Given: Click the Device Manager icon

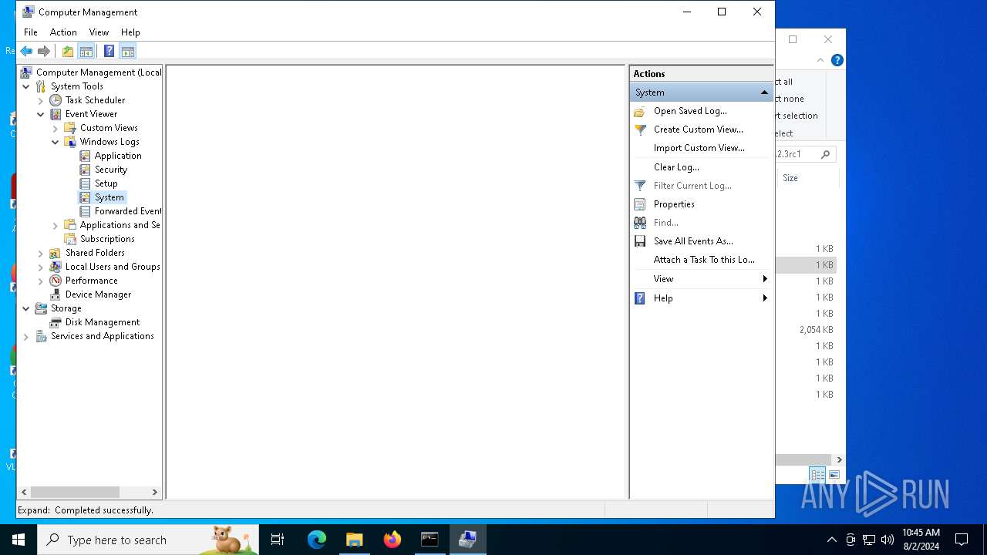Looking at the screenshot, I should click(56, 294).
